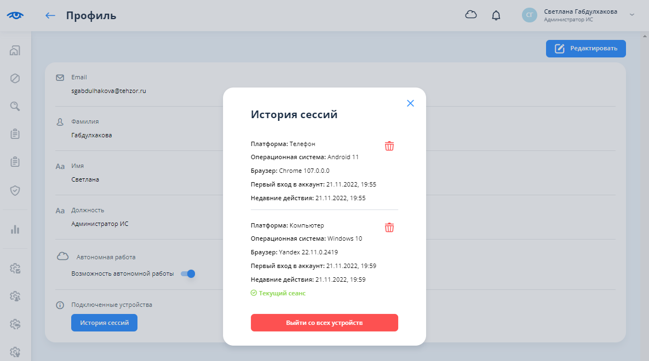The width and height of the screenshot is (649, 361).
Task: Open notifications bell
Action: coord(496,15)
